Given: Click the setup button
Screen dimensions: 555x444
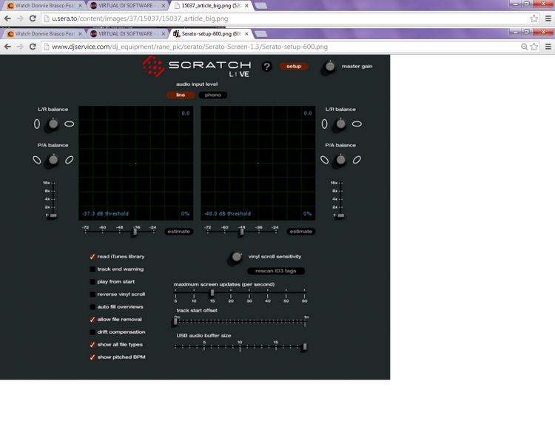Looking at the screenshot, I should click(x=294, y=66).
